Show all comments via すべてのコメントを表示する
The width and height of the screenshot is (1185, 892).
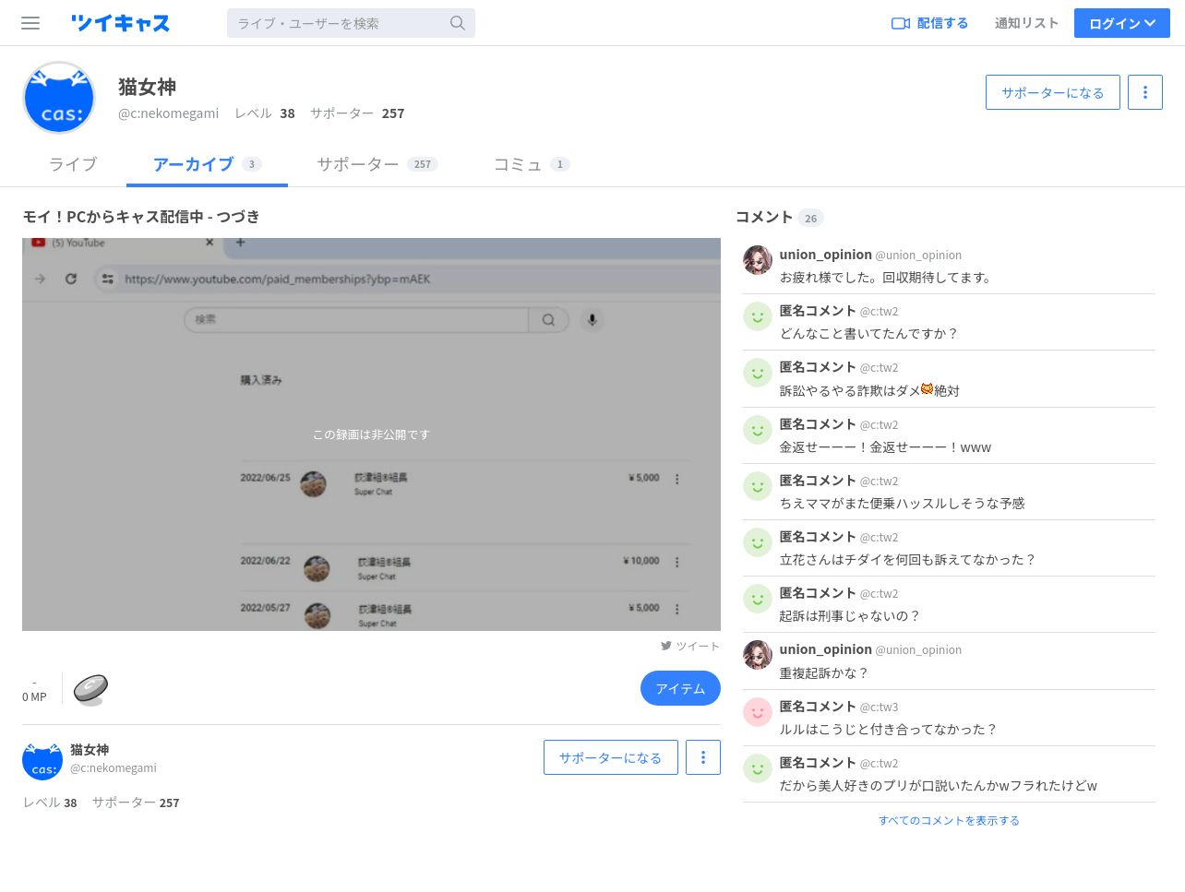[949, 820]
